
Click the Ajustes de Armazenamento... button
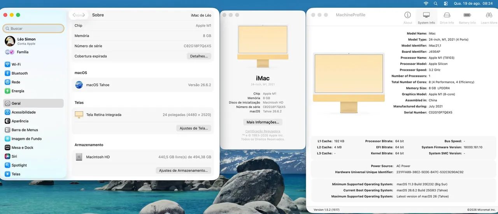pos(183,171)
